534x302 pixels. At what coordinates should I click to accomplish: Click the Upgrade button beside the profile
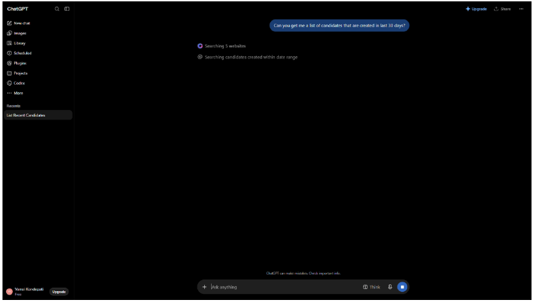[x=59, y=292]
